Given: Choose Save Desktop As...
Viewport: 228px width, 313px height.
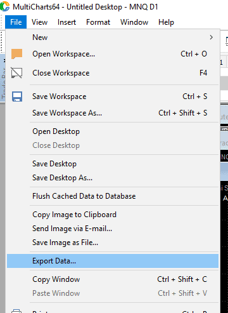Looking at the screenshot, I should tap(113, 178).
